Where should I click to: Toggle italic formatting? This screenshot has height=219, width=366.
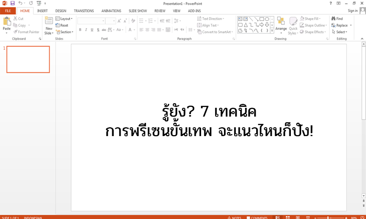pyautogui.click(x=86, y=30)
